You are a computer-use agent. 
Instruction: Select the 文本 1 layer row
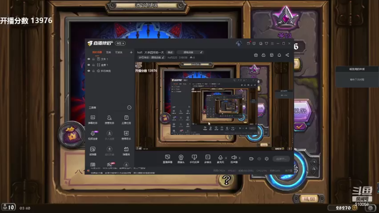click(x=110, y=59)
